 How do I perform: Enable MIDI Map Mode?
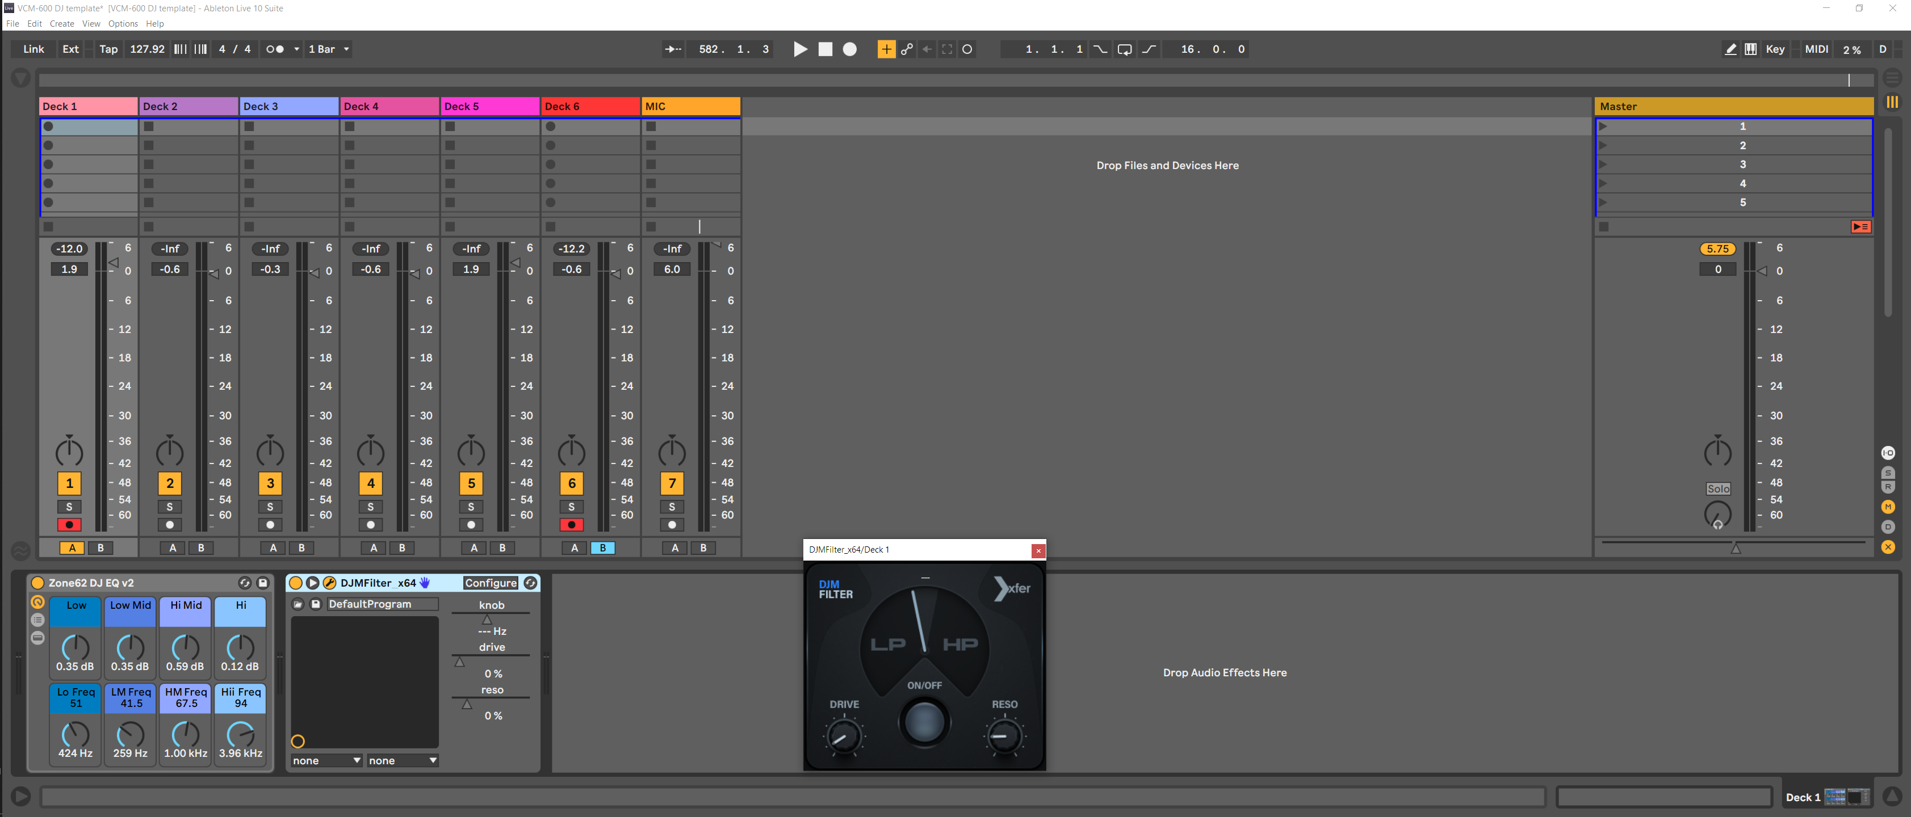pyautogui.click(x=1816, y=49)
